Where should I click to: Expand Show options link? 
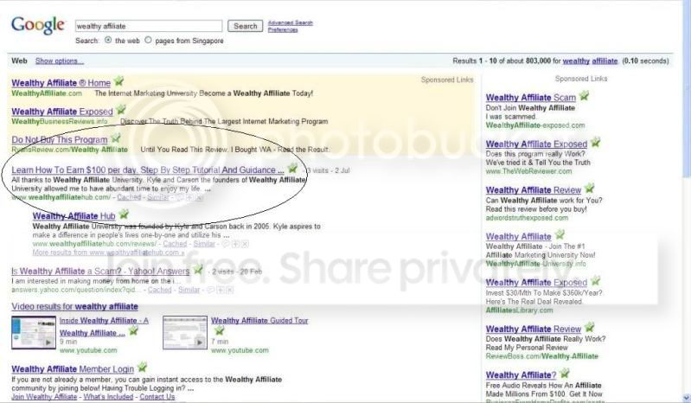coord(59,61)
